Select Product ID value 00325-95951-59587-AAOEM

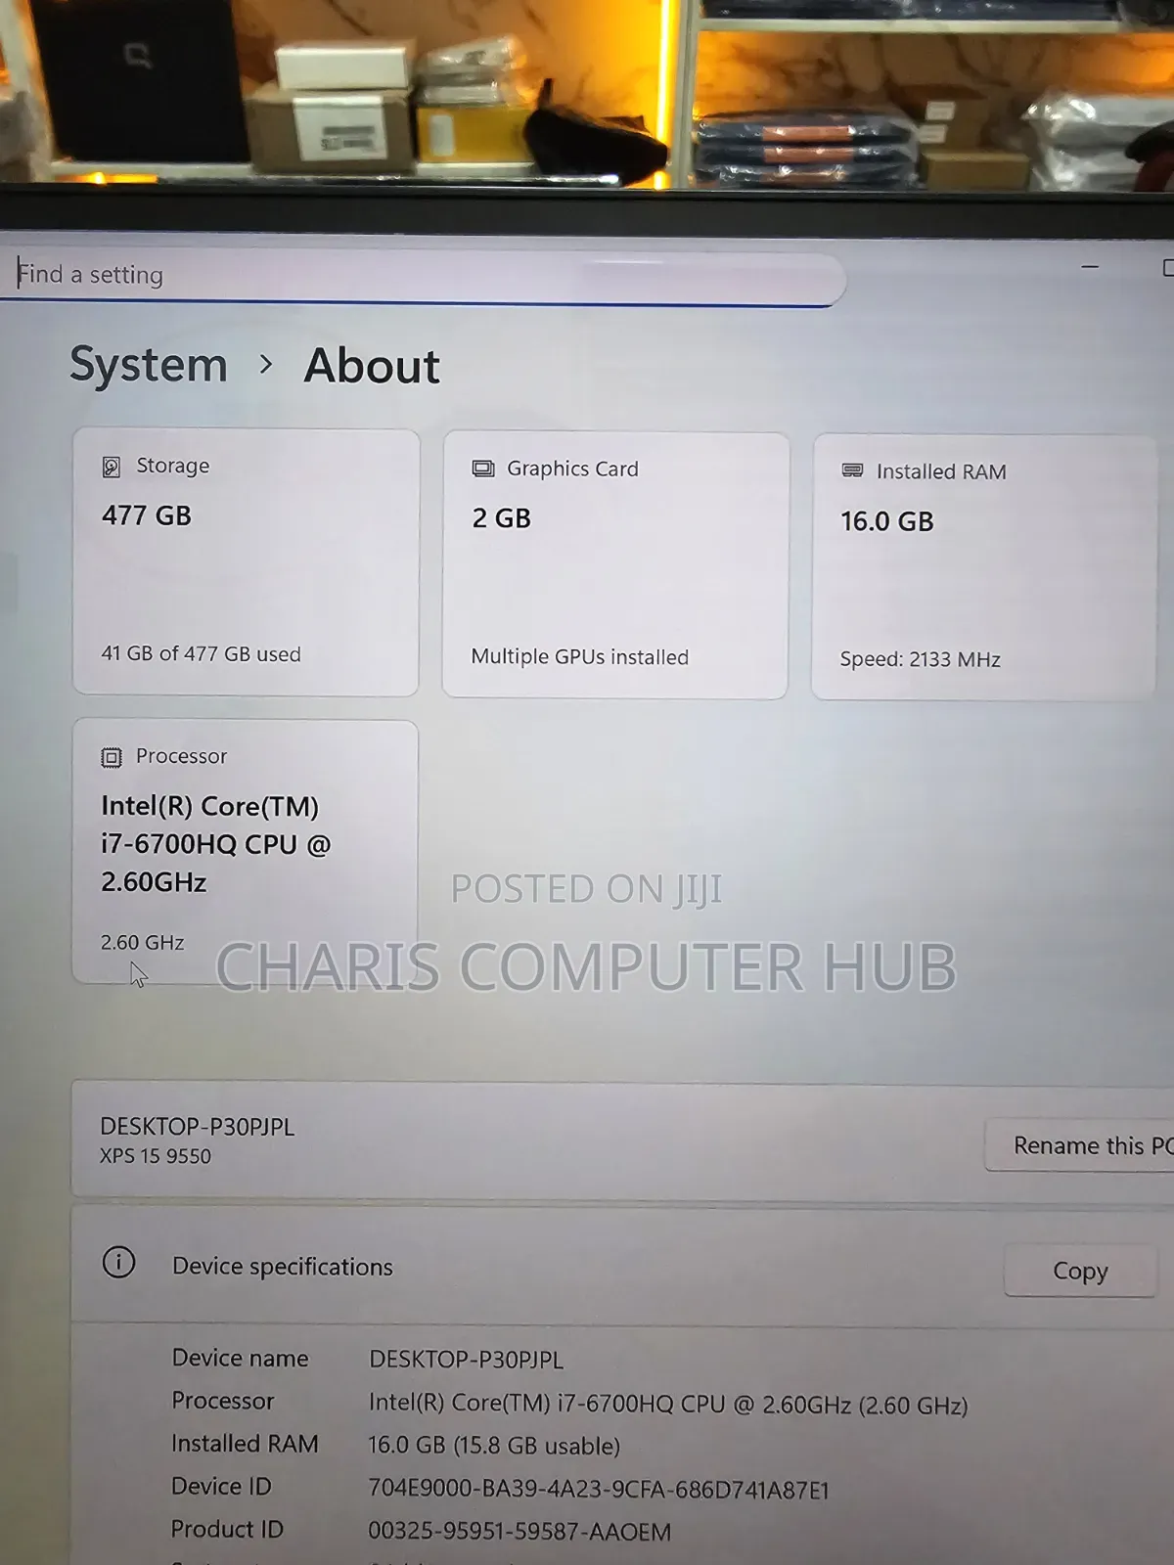pyautogui.click(x=519, y=1532)
